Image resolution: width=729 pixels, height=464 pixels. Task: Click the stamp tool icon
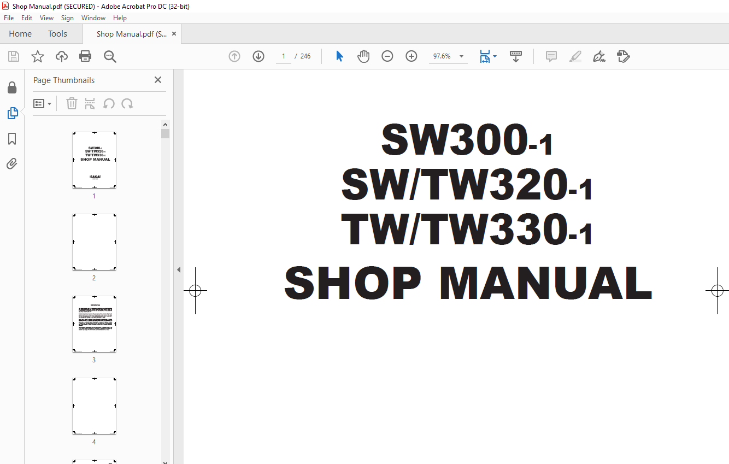point(624,56)
